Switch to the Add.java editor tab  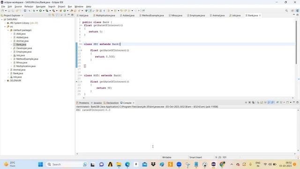82,15
